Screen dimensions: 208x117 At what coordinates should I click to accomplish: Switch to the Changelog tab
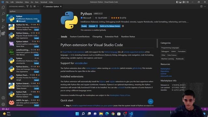pyautogui.click(x=97, y=37)
